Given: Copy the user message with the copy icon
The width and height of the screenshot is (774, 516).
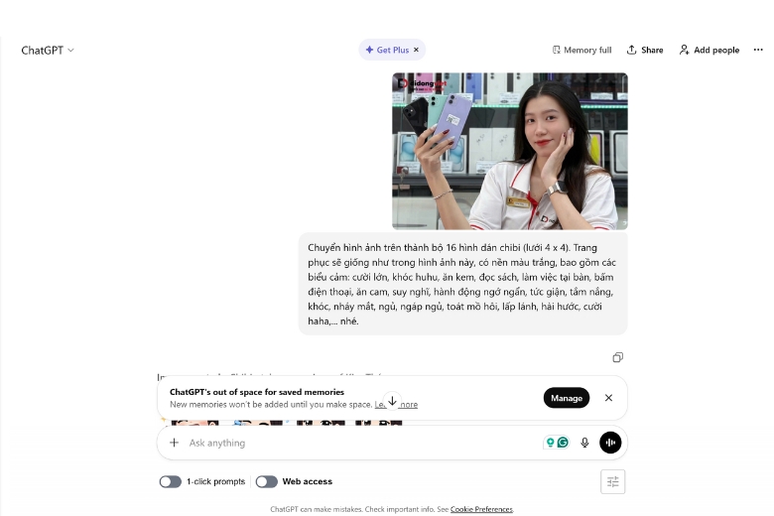Looking at the screenshot, I should point(617,357).
